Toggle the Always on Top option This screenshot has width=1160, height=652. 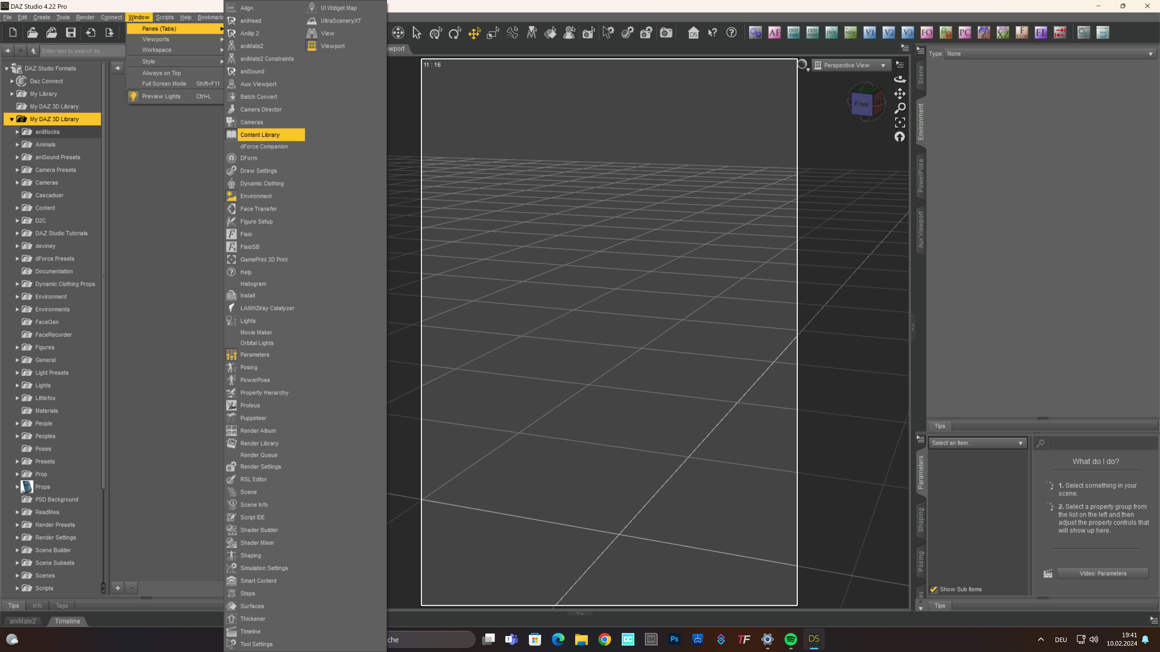click(161, 73)
